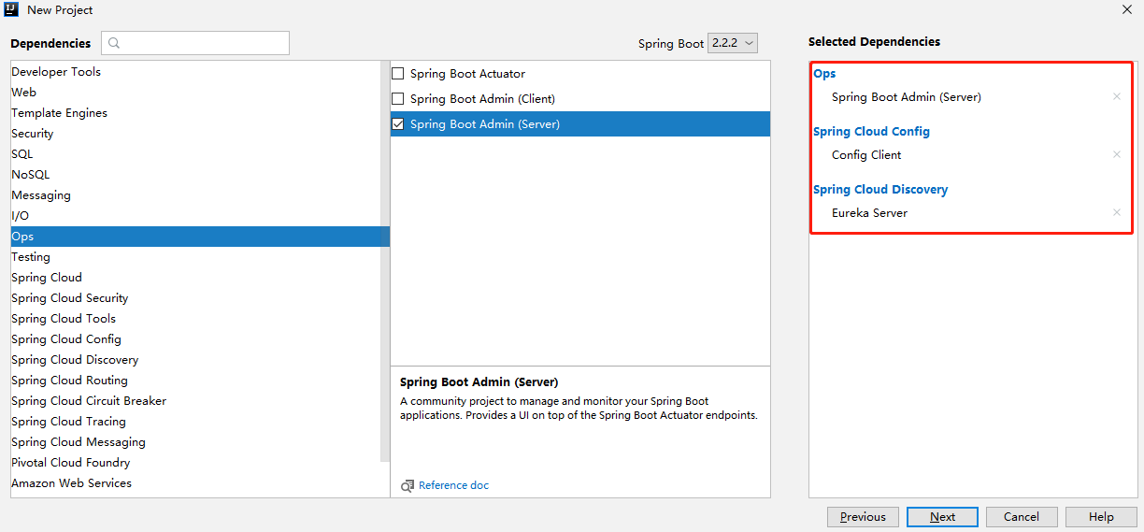This screenshot has width=1144, height=532.
Task: Click the Spring Boot Admin (Server) description title
Action: 479,382
